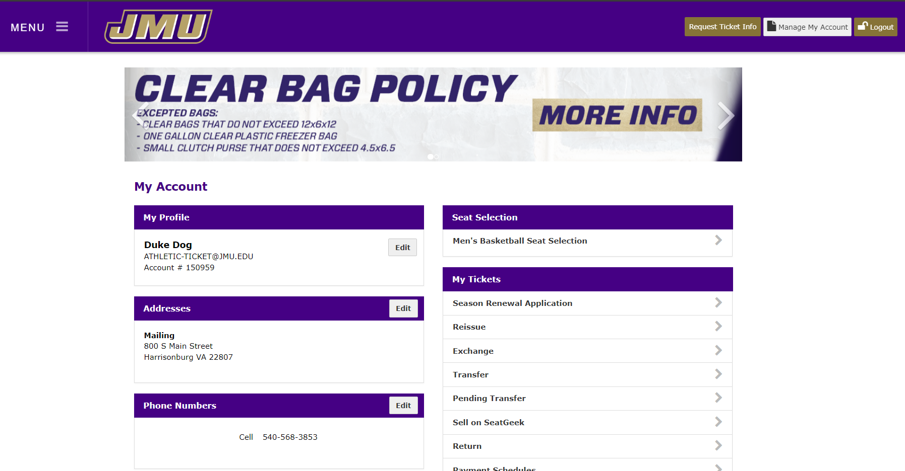Image resolution: width=905 pixels, height=471 pixels.
Task: Click the Return row chevron
Action: click(718, 446)
